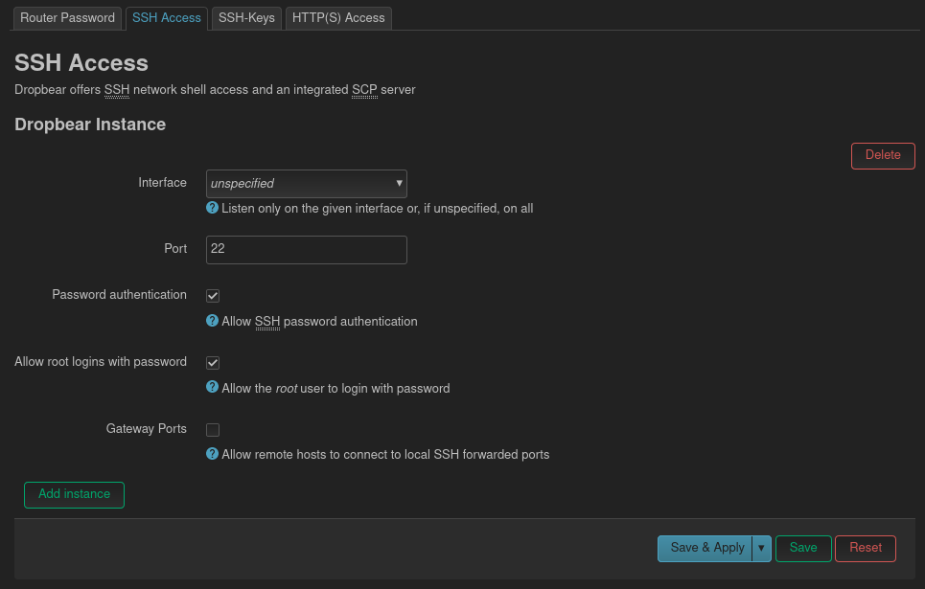Screen dimensions: 925x589
Task: Click the help icon for root login option
Action: click(212, 388)
